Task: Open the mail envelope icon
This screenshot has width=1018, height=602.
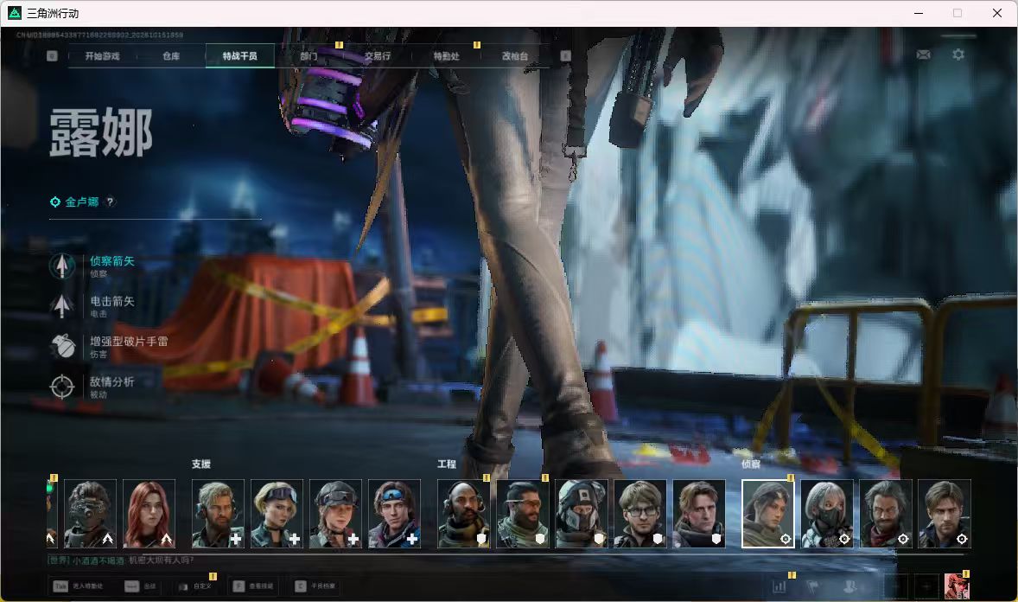Action: pyautogui.click(x=923, y=54)
